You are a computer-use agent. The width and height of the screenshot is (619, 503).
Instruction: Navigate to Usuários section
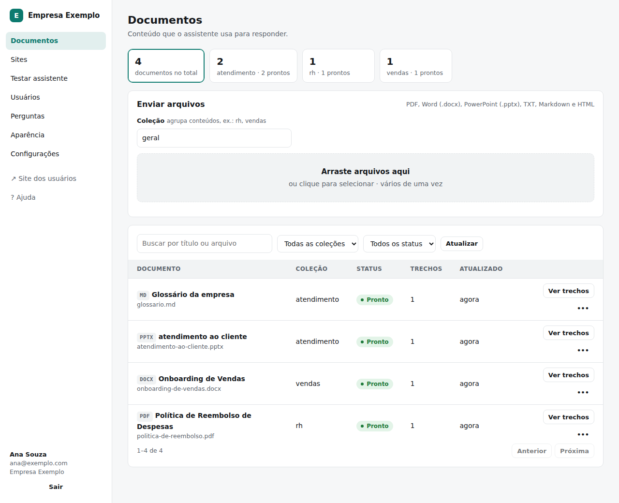tap(56, 97)
